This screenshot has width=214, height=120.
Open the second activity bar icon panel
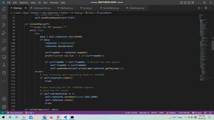click(x=4, y=17)
